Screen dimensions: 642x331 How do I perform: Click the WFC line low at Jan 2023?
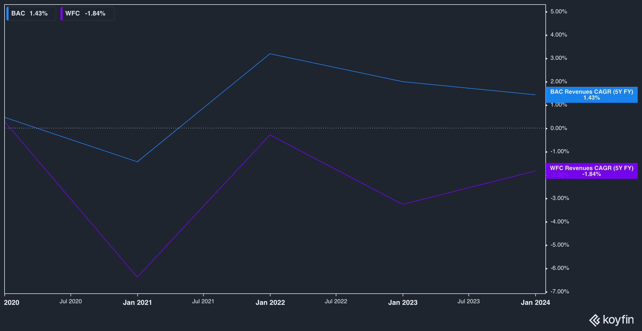pyautogui.click(x=403, y=204)
